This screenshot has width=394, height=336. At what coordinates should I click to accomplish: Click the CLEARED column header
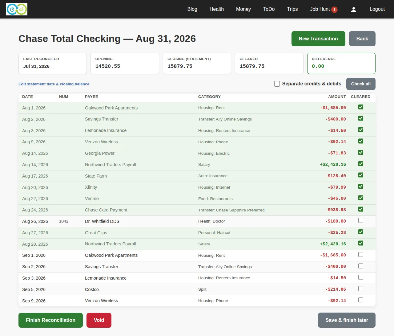(361, 97)
